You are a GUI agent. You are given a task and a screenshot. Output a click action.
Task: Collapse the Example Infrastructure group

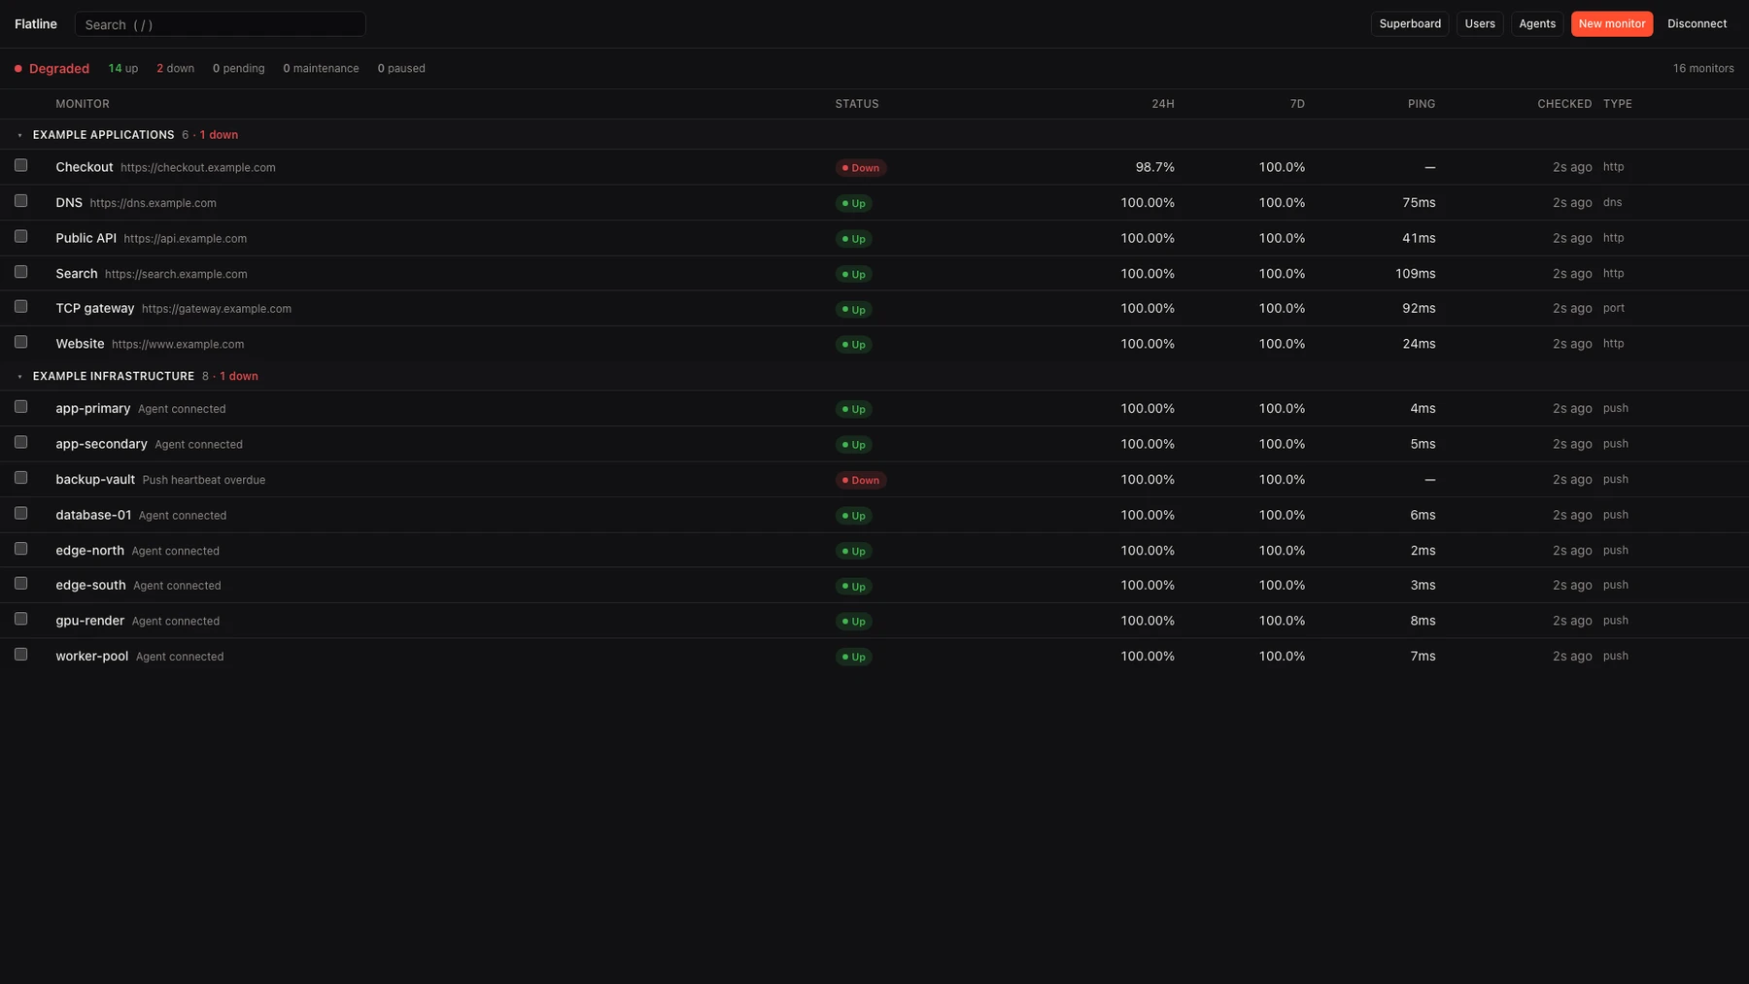coord(19,376)
